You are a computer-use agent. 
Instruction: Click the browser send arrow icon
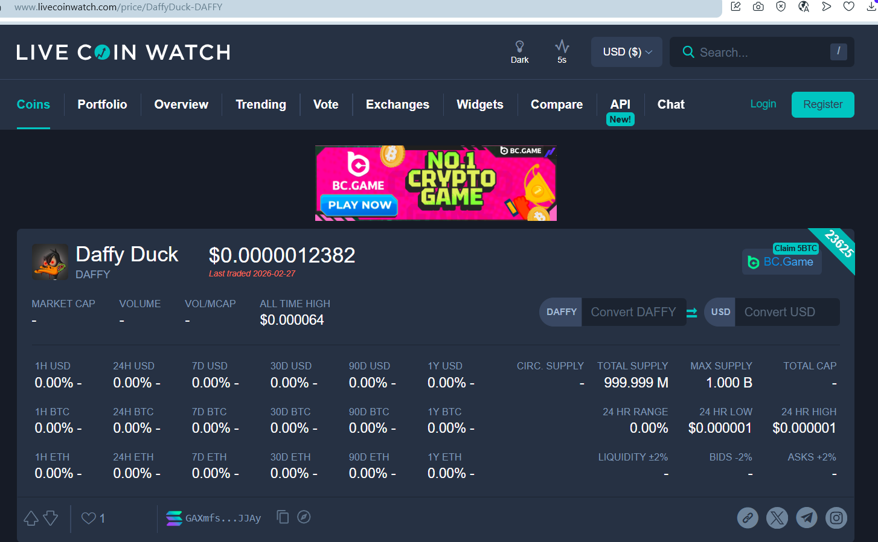(826, 7)
